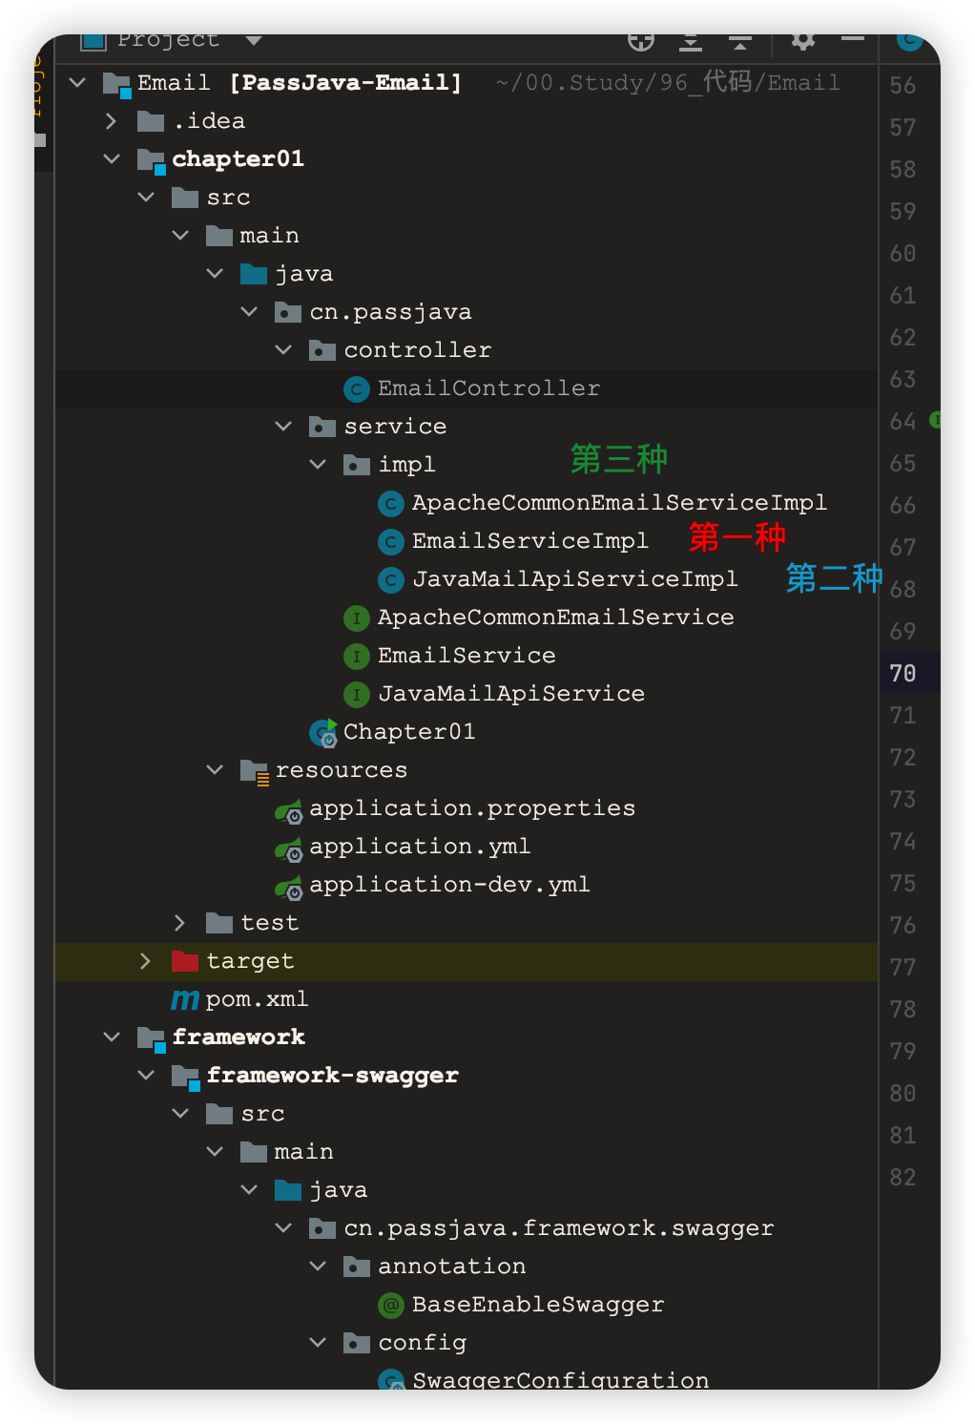975x1424 pixels.
Task: Click the Collapse All icon in Project toolbar
Action: 739,40
